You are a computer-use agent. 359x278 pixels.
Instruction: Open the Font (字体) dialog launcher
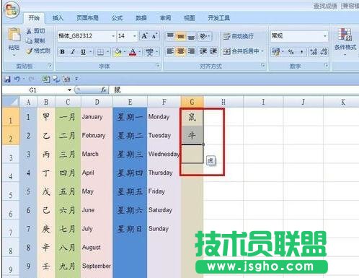coord(158,66)
